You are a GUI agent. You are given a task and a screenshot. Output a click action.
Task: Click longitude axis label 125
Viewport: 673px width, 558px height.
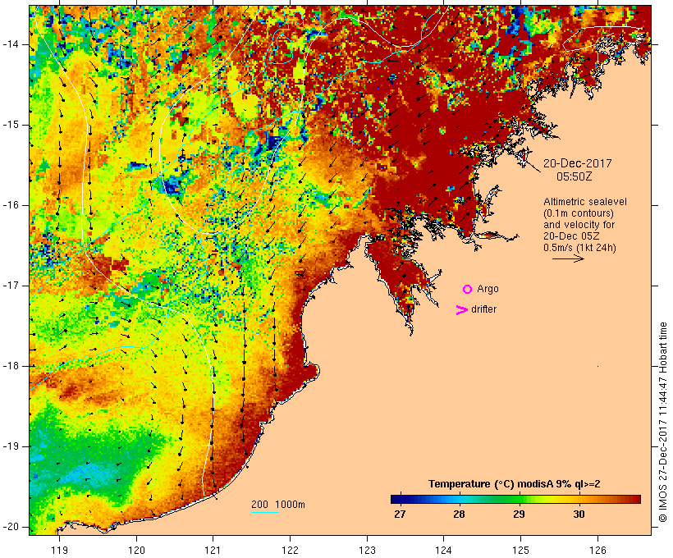point(520,550)
